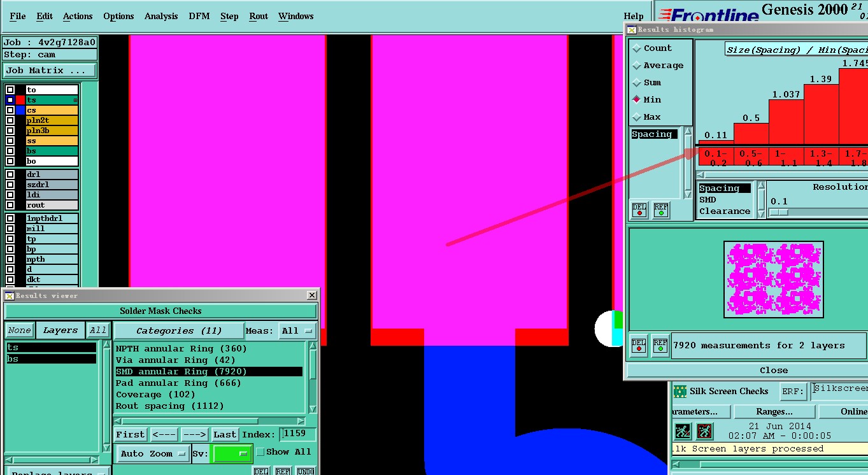Open the File menu
The width and height of the screenshot is (868, 475).
pyautogui.click(x=18, y=16)
